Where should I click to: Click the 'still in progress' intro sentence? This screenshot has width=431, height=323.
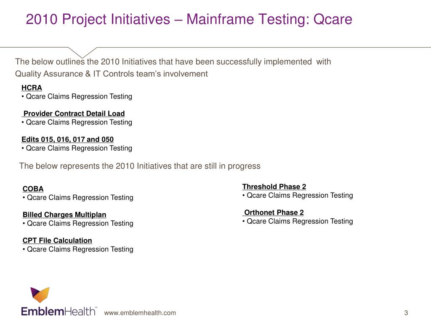click(x=140, y=166)
